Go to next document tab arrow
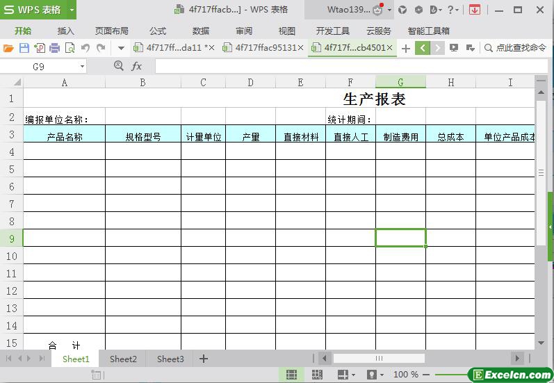The height and width of the screenshot is (383, 554). (x=437, y=48)
